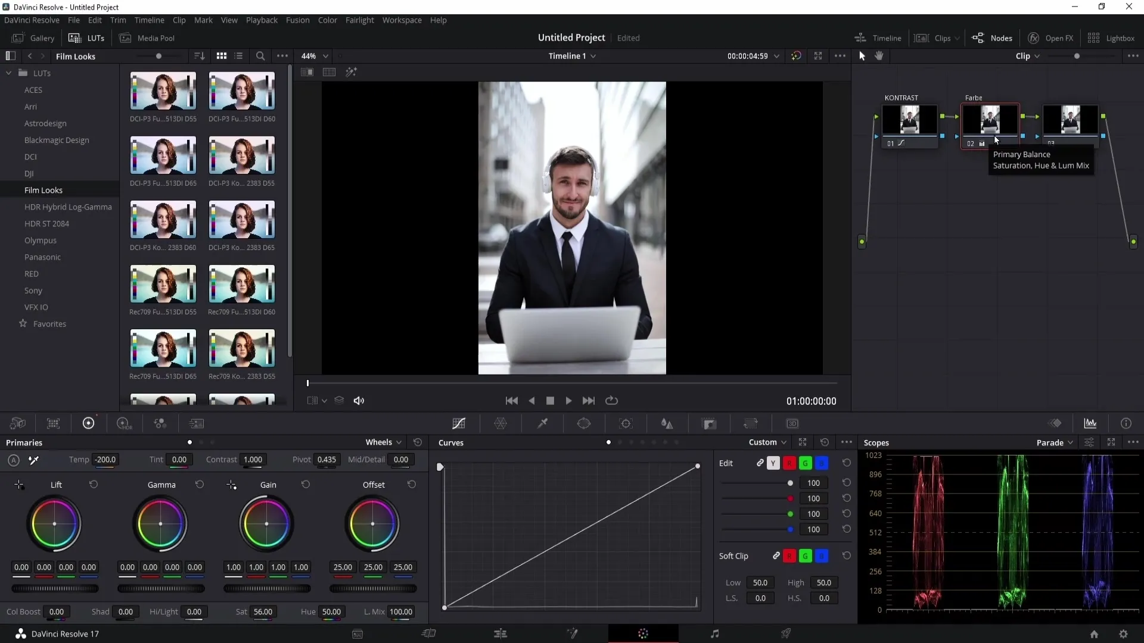Viewport: 1144px width, 643px height.
Task: Drag the Saturation slider value
Action: pos(264,611)
